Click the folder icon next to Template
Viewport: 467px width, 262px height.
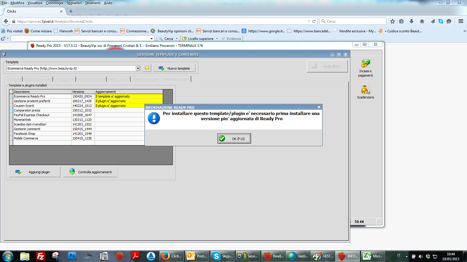coord(147,68)
